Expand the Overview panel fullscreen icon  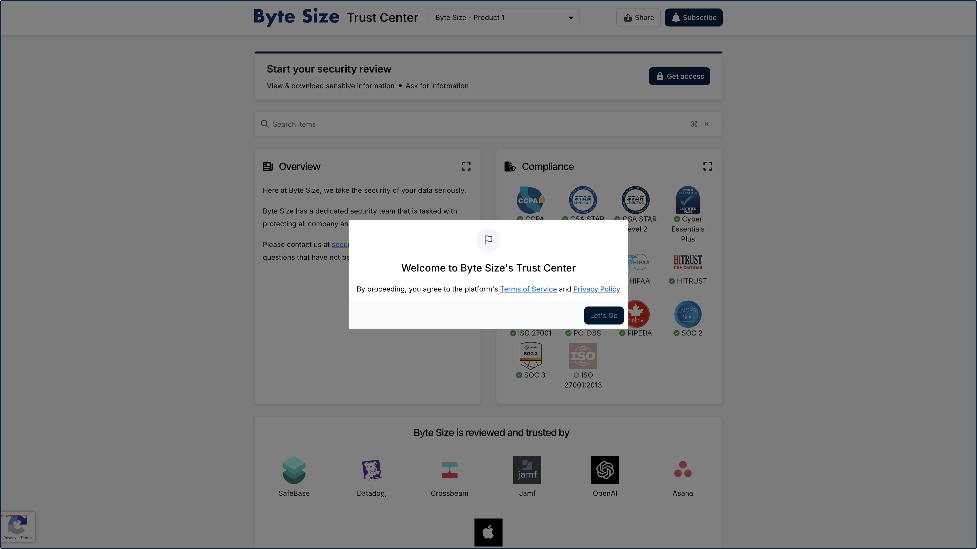pos(466,166)
